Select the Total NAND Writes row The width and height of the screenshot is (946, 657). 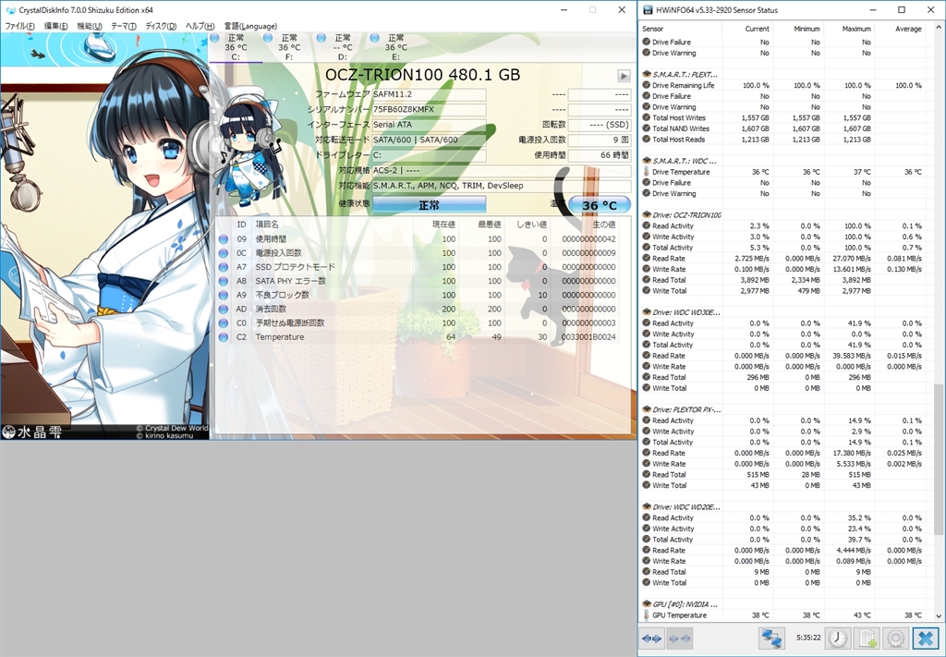(x=783, y=128)
